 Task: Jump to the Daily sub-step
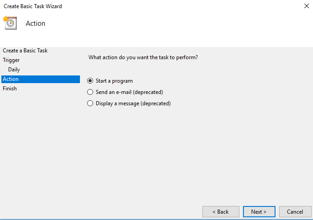[14, 70]
